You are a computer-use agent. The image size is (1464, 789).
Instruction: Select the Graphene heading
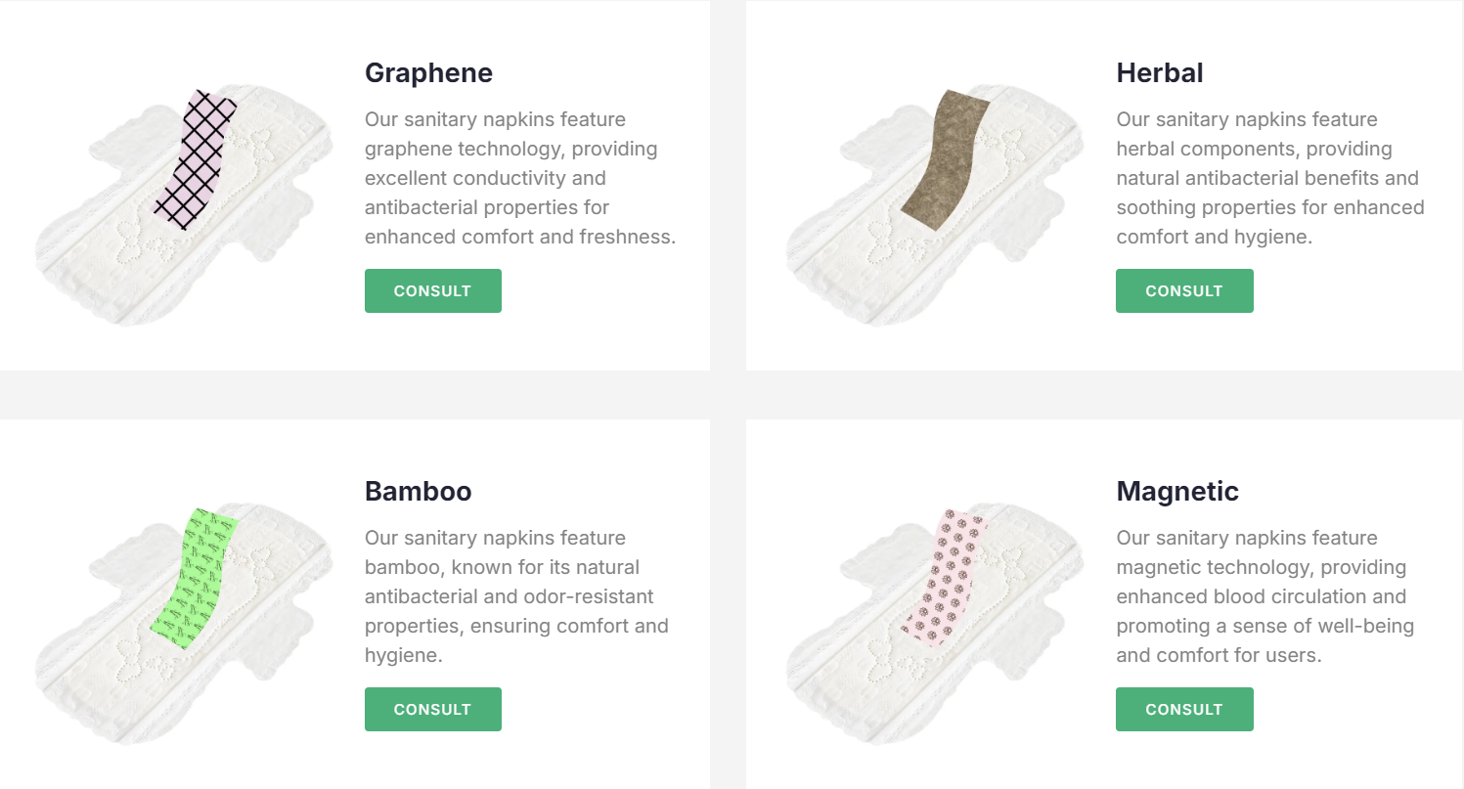(428, 72)
